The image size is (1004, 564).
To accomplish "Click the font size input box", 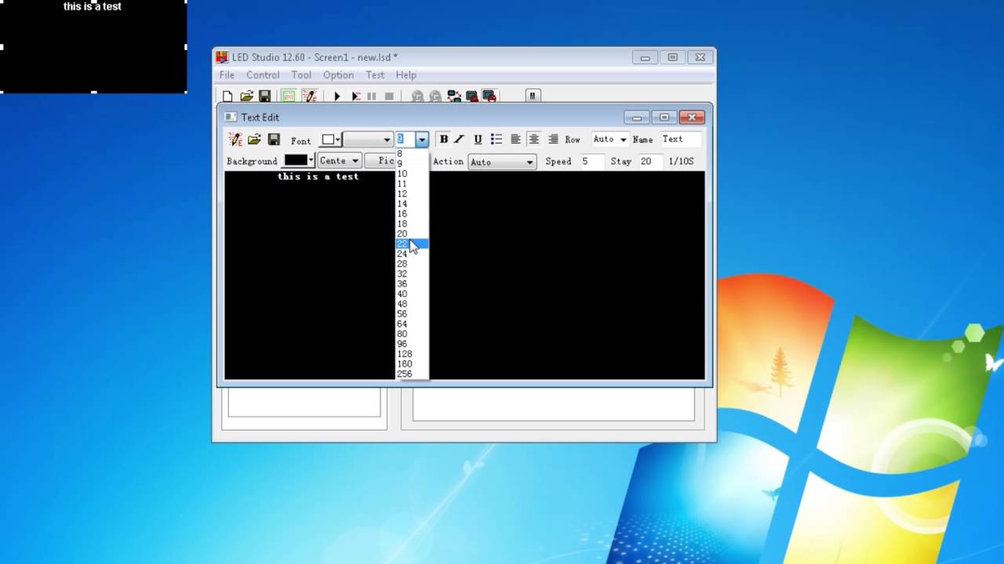I will [x=406, y=140].
